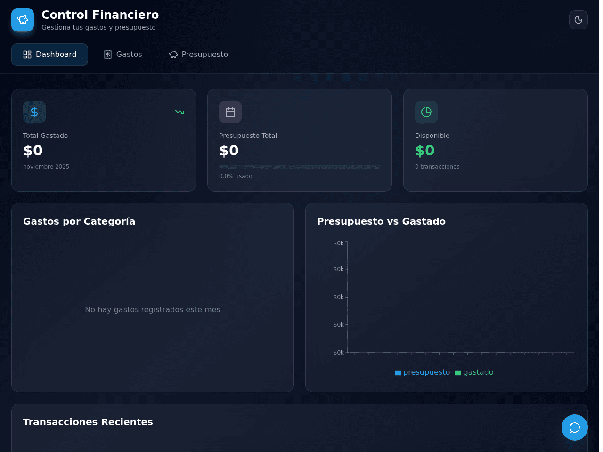
Task: Click the piggy bank icon on Presupuesto tab
Action: pos(173,55)
